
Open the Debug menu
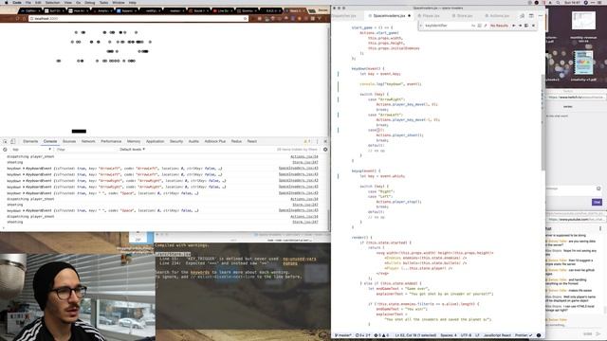point(90,2)
